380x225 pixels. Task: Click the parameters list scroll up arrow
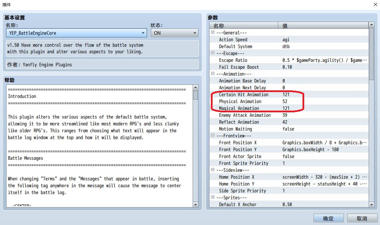click(371, 25)
